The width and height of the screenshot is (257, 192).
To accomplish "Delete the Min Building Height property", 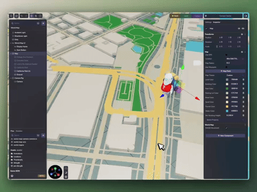I will point(243,115).
